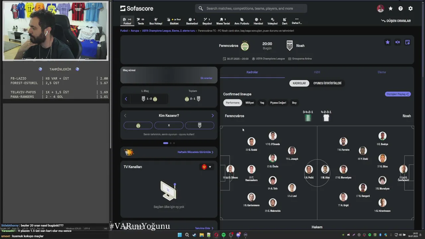Share lineups with Dizilişleri Paylaş
Image resolution: width=425 pixels, height=239 pixels.
coord(398,94)
